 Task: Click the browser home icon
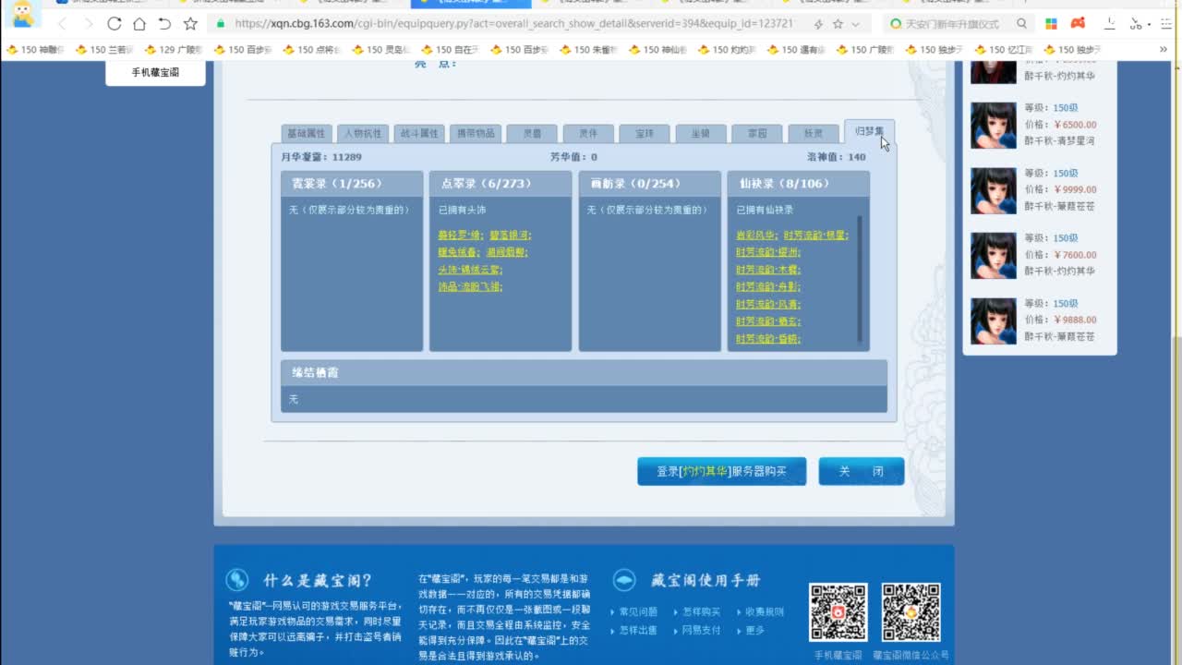pyautogui.click(x=139, y=24)
